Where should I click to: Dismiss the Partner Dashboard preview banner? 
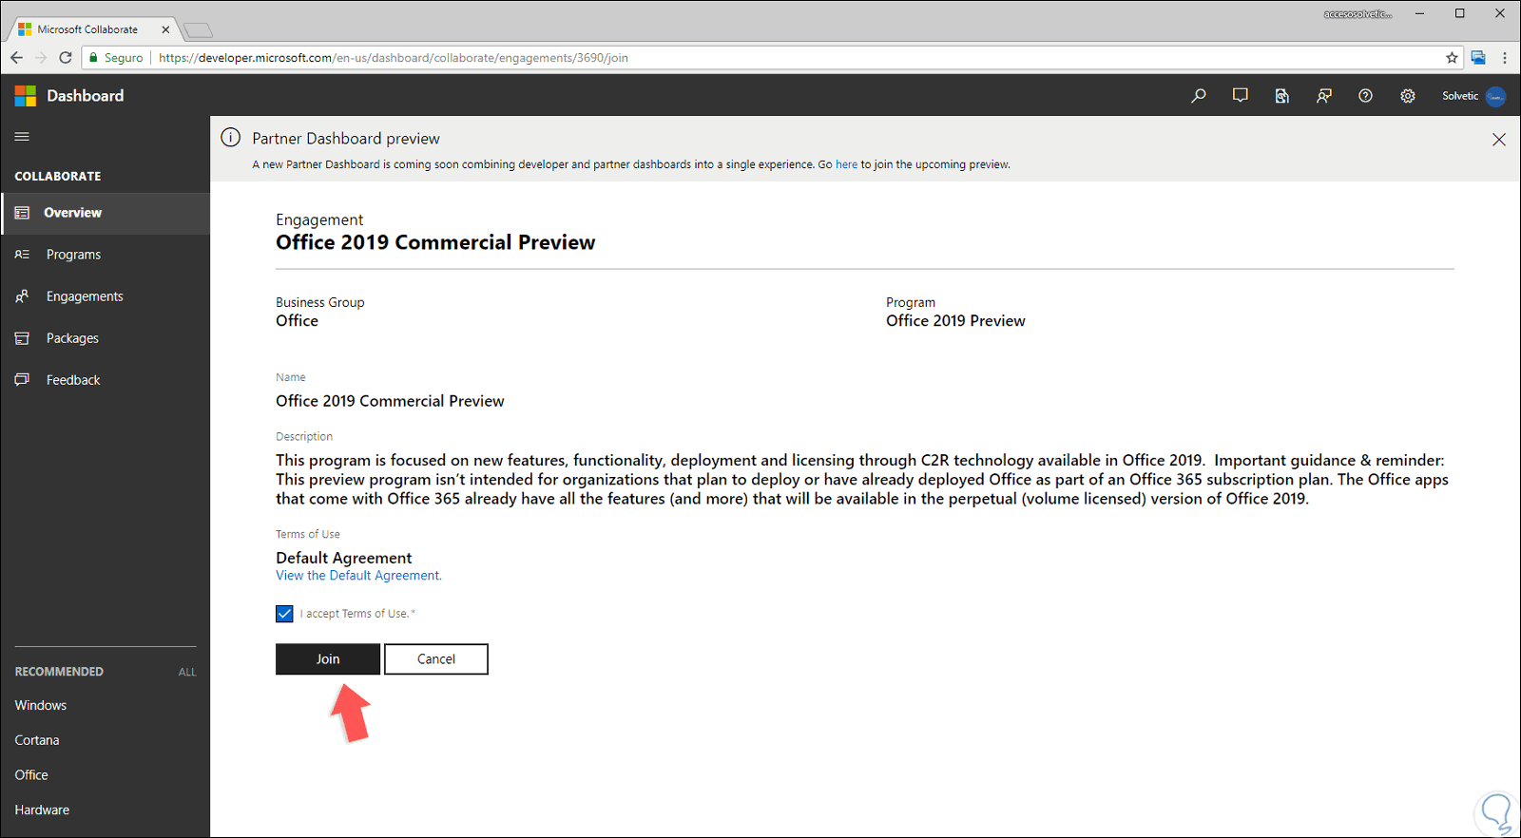pos(1499,140)
